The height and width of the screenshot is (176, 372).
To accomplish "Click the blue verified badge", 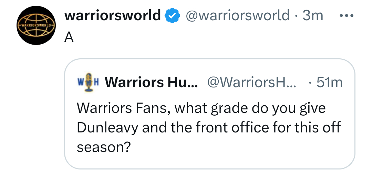I will [173, 15].
